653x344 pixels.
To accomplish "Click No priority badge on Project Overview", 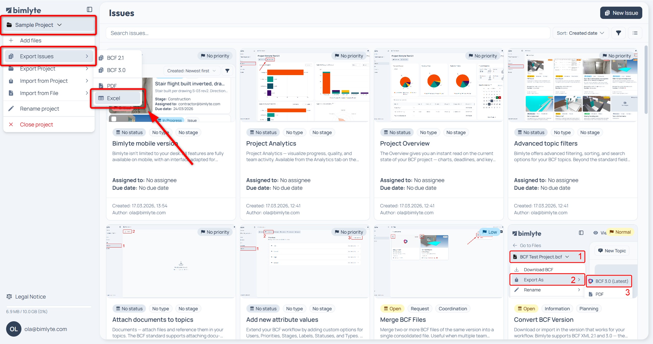I will [x=483, y=56].
